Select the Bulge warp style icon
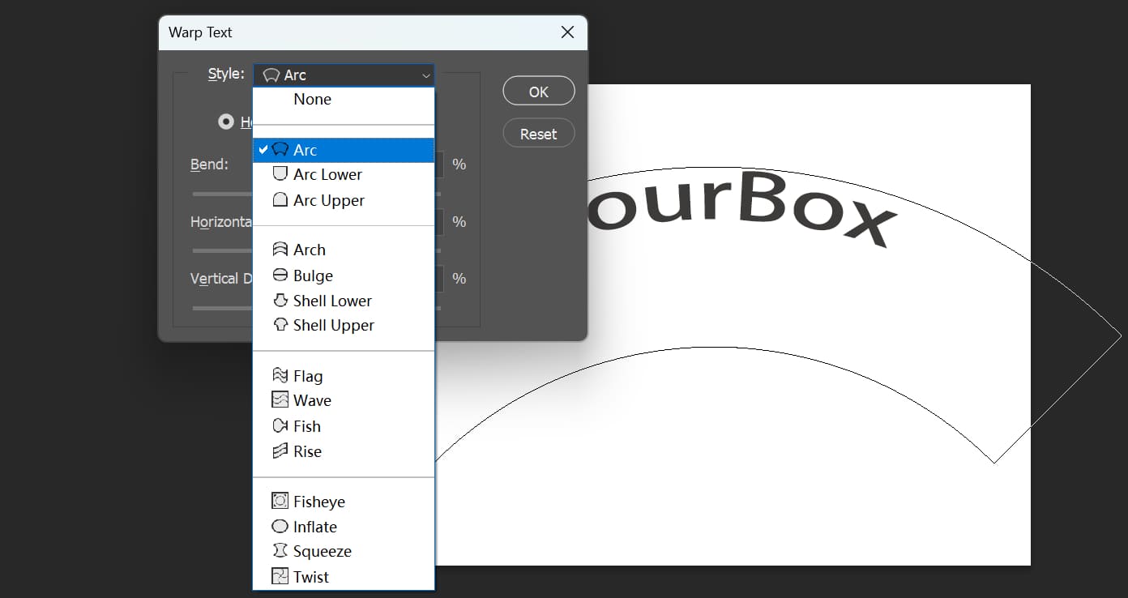The width and height of the screenshot is (1128, 598). click(280, 275)
